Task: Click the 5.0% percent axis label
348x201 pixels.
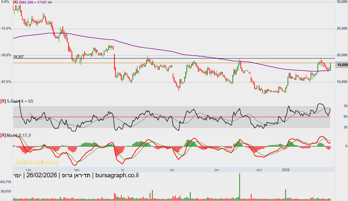Action: 5,2
